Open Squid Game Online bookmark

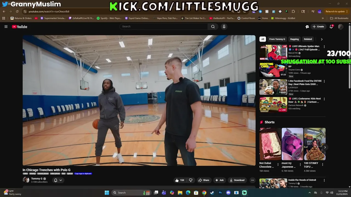(137, 18)
